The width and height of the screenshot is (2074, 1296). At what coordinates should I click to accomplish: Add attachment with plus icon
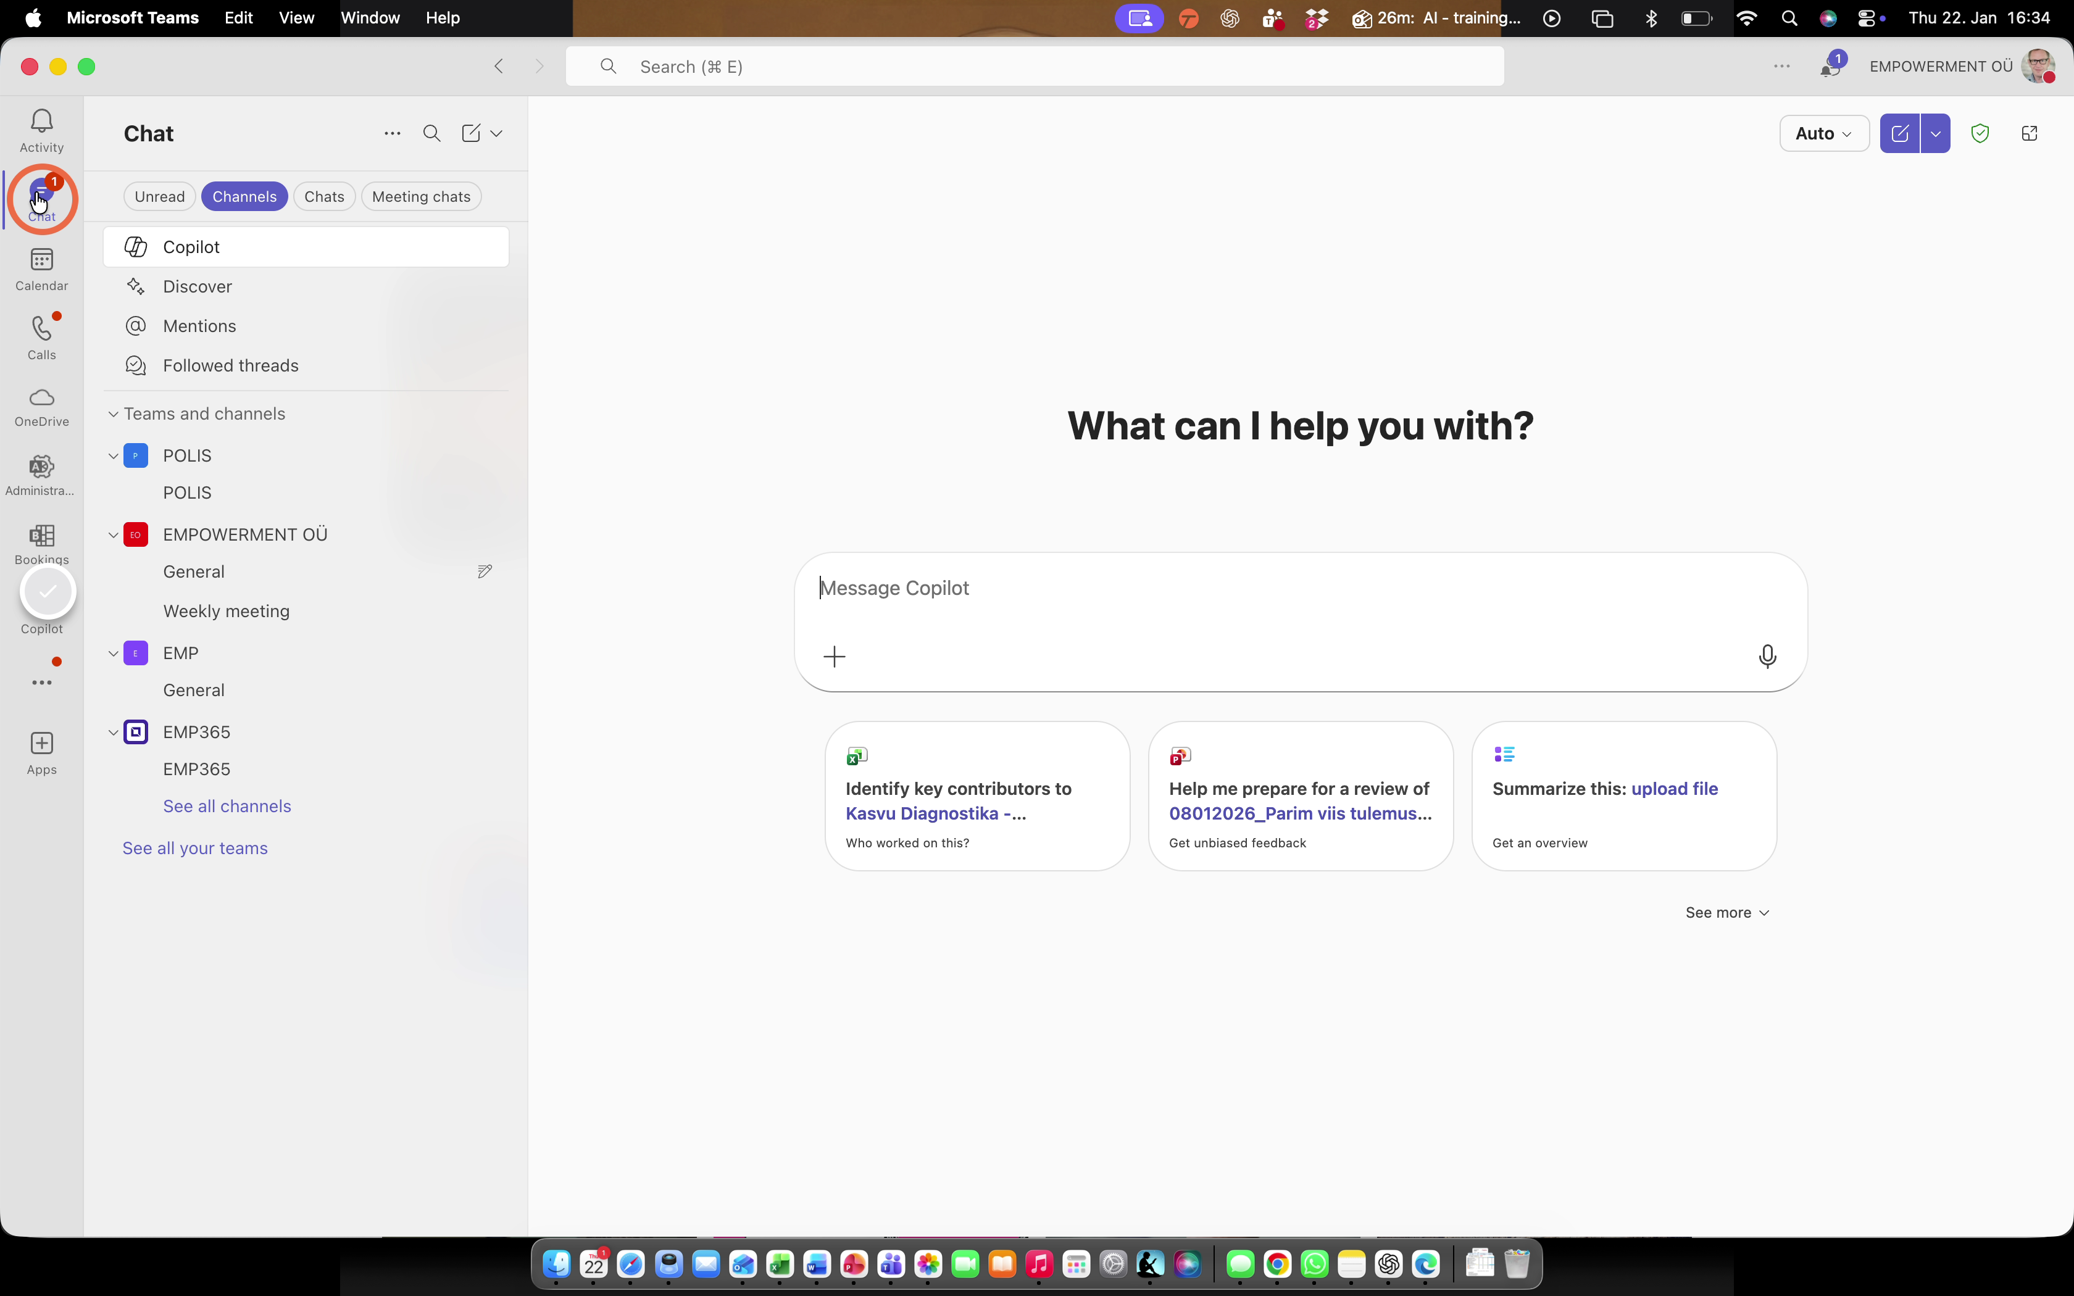834,657
